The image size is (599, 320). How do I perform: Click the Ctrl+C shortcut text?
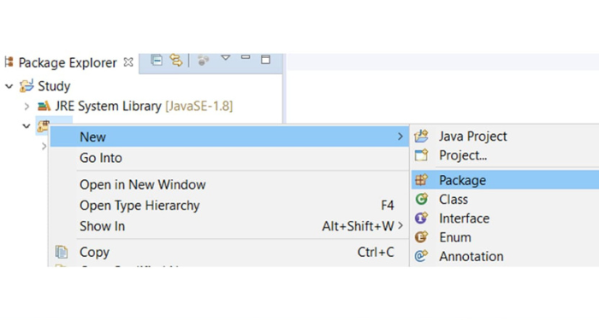pyautogui.click(x=376, y=253)
